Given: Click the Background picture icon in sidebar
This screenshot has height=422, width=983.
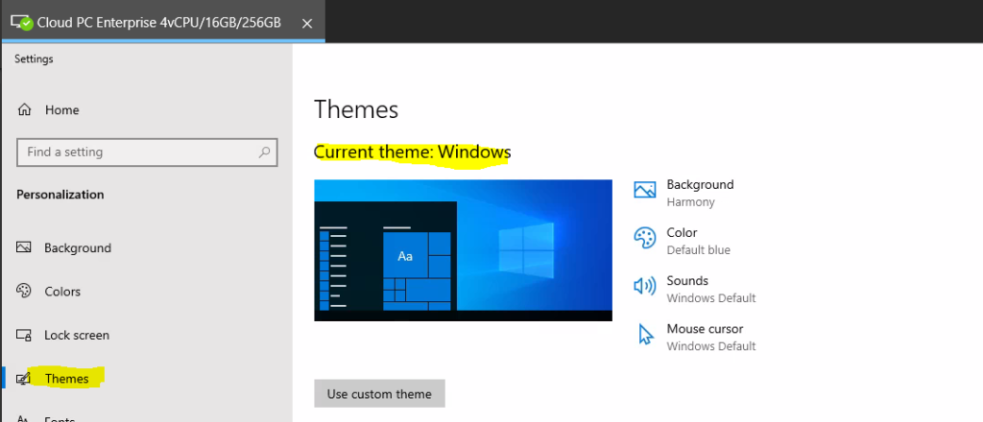Looking at the screenshot, I should coord(24,247).
